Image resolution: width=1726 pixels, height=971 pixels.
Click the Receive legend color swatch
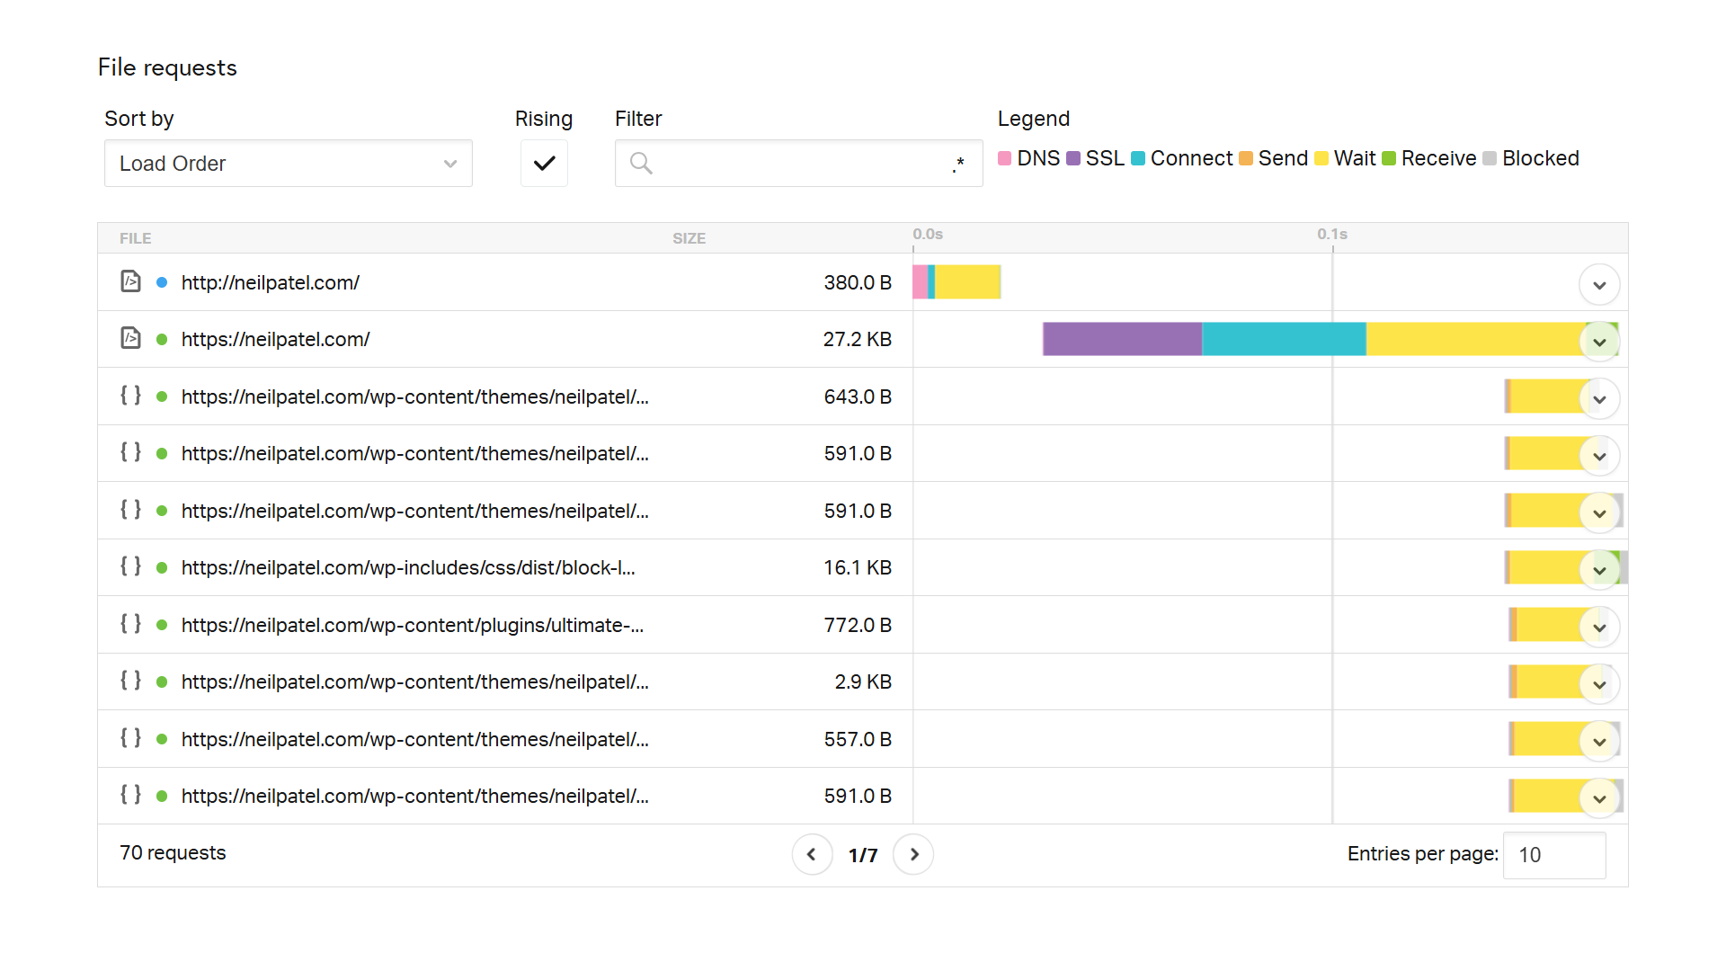click(1389, 158)
